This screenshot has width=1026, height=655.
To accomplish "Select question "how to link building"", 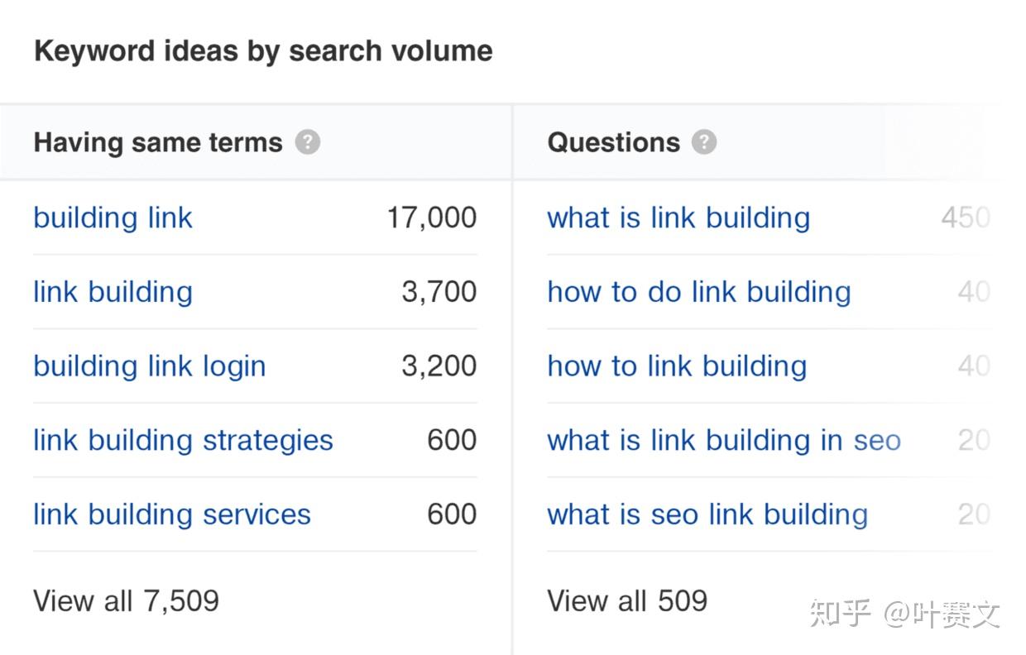I will [x=677, y=366].
